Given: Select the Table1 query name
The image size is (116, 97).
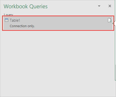Looking at the screenshot, I should (x=15, y=20).
